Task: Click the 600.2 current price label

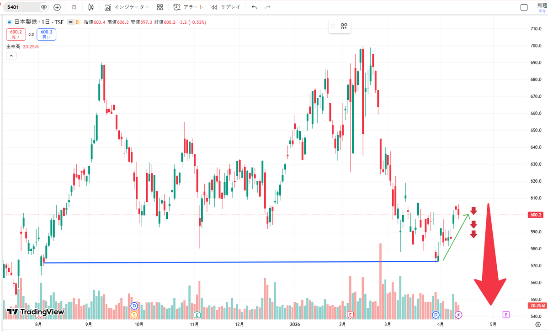Action: pos(536,215)
